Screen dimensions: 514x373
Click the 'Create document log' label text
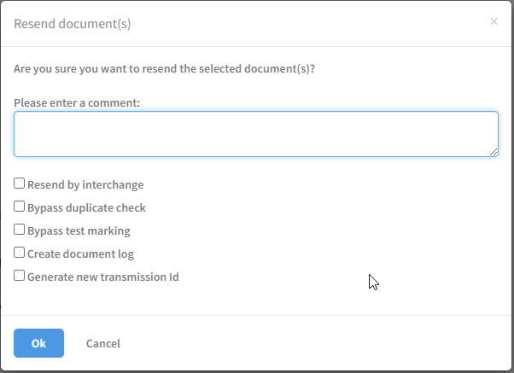click(x=80, y=254)
